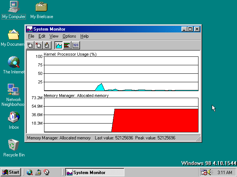Click the View Channels quick launch icon
This screenshot has width=237, height=177.
(47, 172)
